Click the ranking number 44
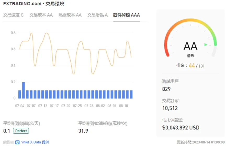Viewport: 226px width, 147px height. tap(192, 66)
